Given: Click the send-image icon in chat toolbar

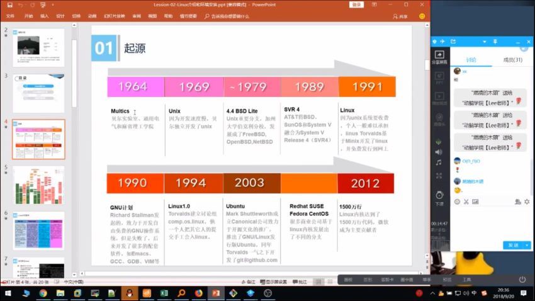Looking at the screenshot, I should (475, 202).
